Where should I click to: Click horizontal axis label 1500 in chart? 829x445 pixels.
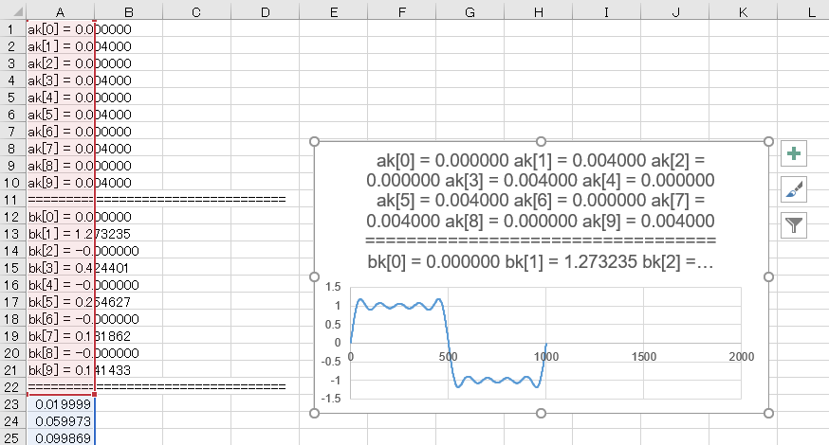click(x=643, y=357)
